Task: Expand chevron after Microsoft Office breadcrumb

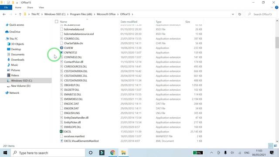Action: pos(118,14)
